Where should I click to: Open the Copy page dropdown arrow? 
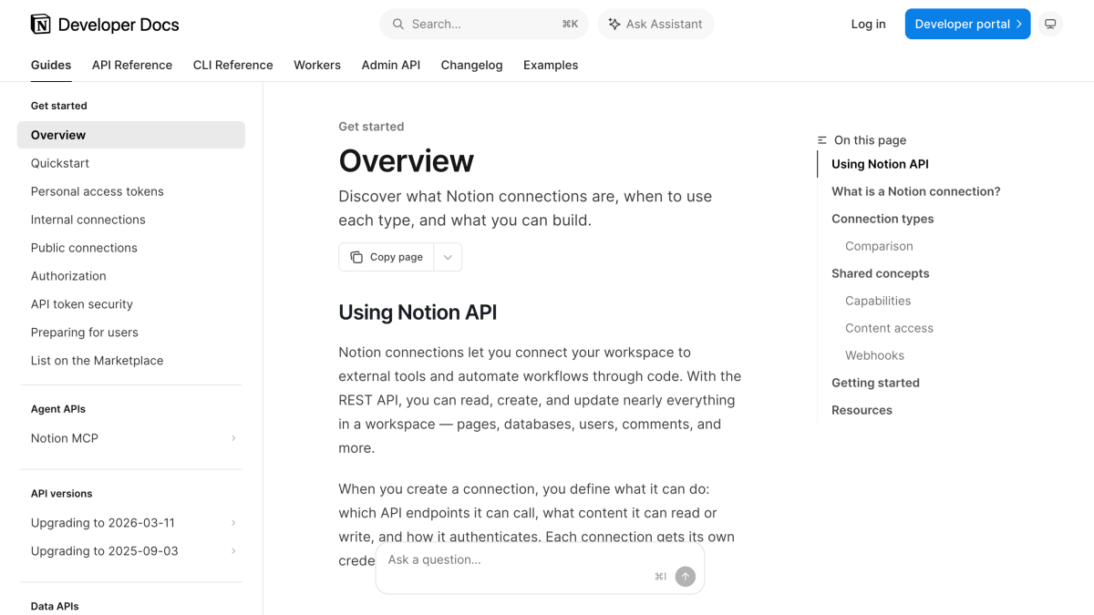(448, 257)
